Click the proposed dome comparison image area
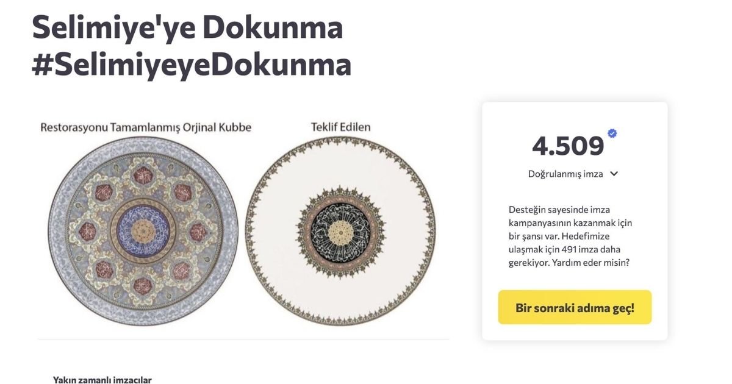Viewport: 732px width, 384px height. point(340,232)
